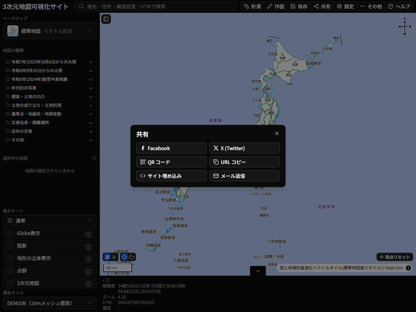The width and height of the screenshot is (416, 312).
Task: Open ヘルプ help
Action: click(x=399, y=6)
